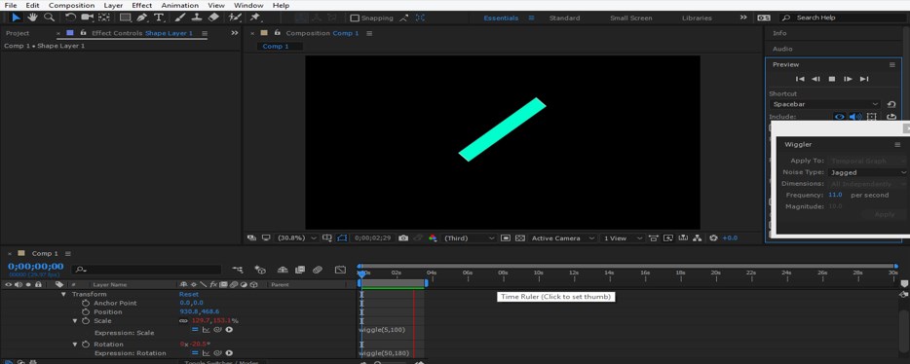Click the Play/Stop preview button

(832, 79)
